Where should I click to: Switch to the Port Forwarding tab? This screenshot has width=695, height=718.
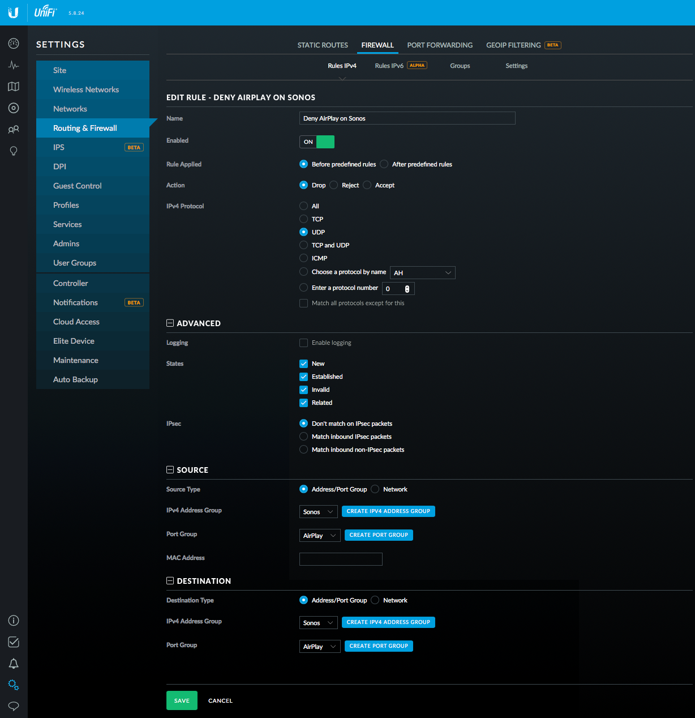(x=440, y=45)
